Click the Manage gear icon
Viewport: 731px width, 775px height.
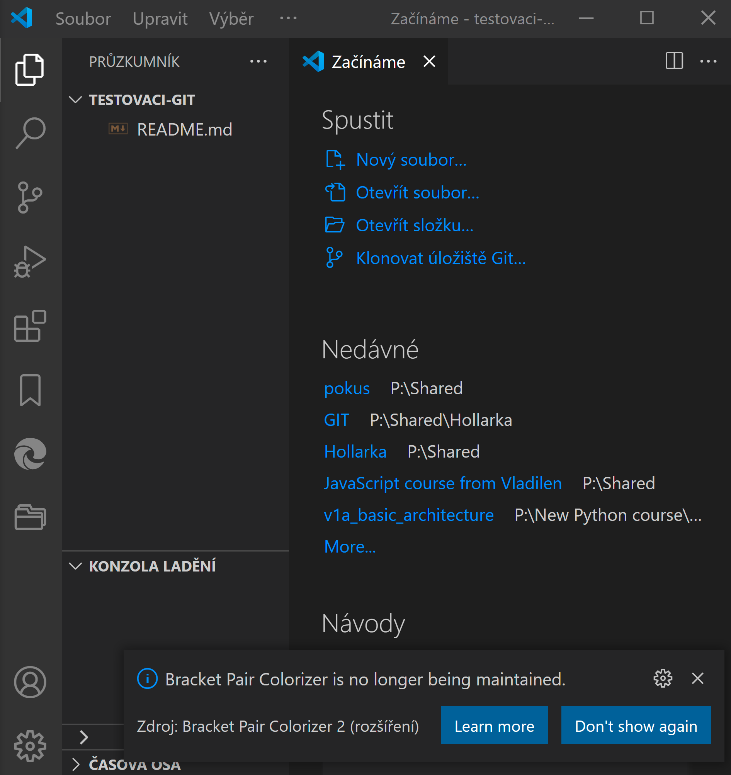(30, 746)
